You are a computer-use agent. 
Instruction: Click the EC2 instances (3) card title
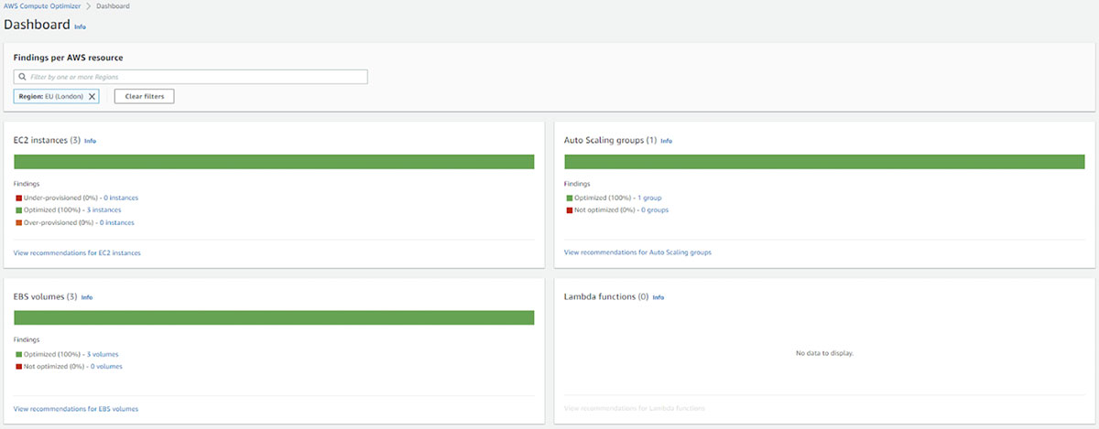coord(48,141)
